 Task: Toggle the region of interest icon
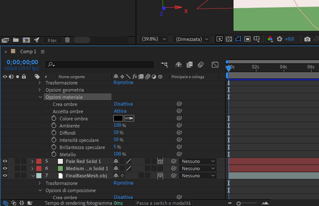point(247,39)
